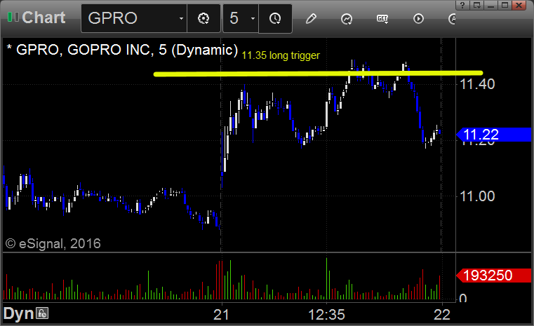Image resolution: width=534 pixels, height=326 pixels.
Task: Click the help question mark button
Action: (x=462, y=5)
